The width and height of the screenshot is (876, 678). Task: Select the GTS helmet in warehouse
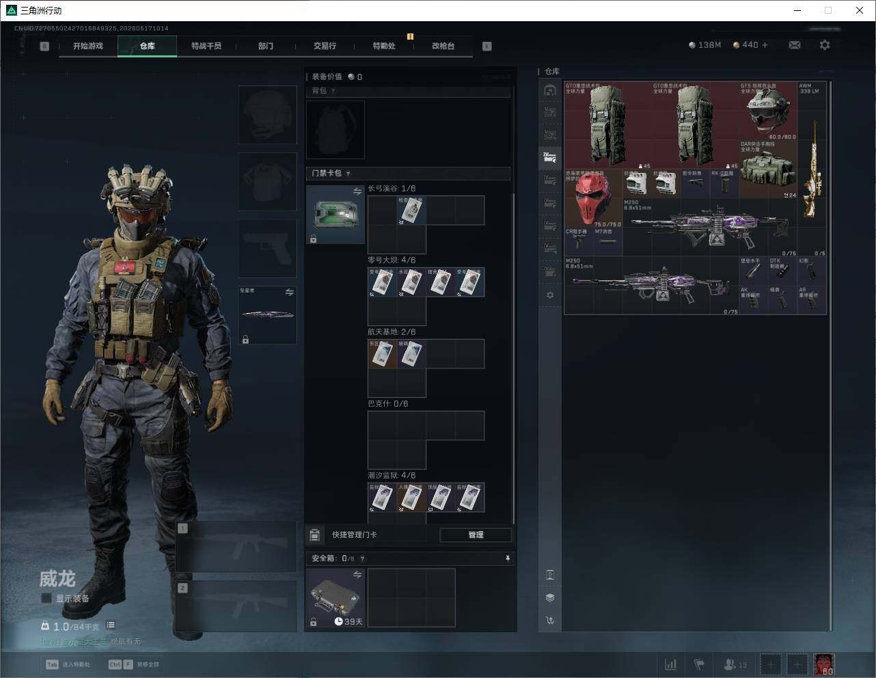(768, 111)
